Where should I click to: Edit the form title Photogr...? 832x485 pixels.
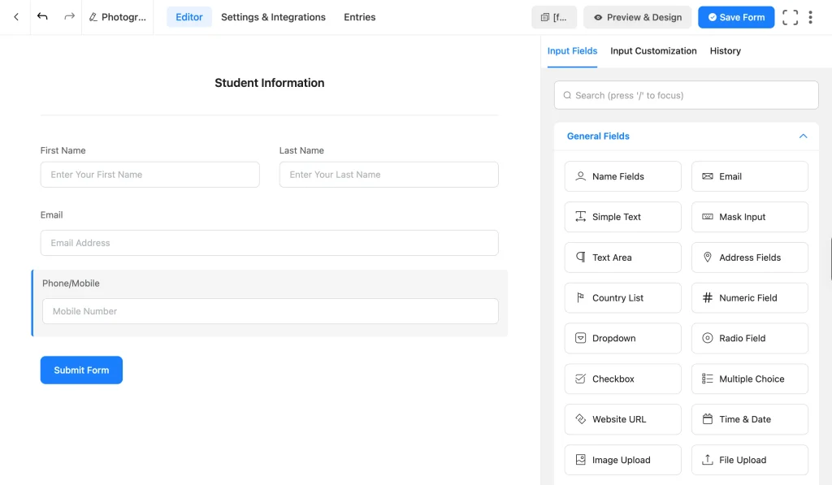click(x=117, y=17)
